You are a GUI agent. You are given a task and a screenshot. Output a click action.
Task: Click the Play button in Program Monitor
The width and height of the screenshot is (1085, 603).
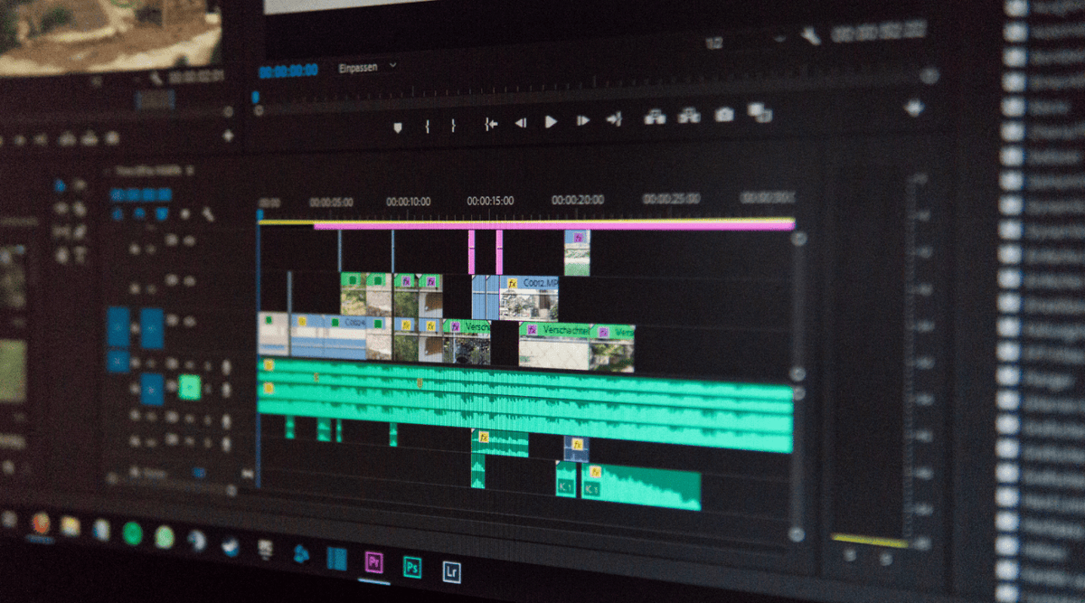[551, 122]
